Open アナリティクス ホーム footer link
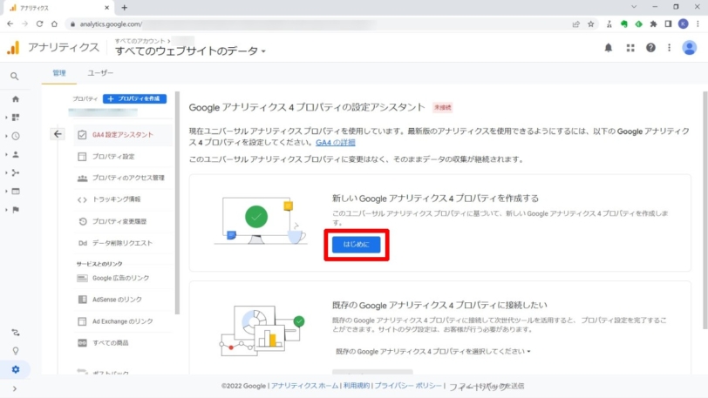Image resolution: width=708 pixels, height=398 pixels. (305, 386)
